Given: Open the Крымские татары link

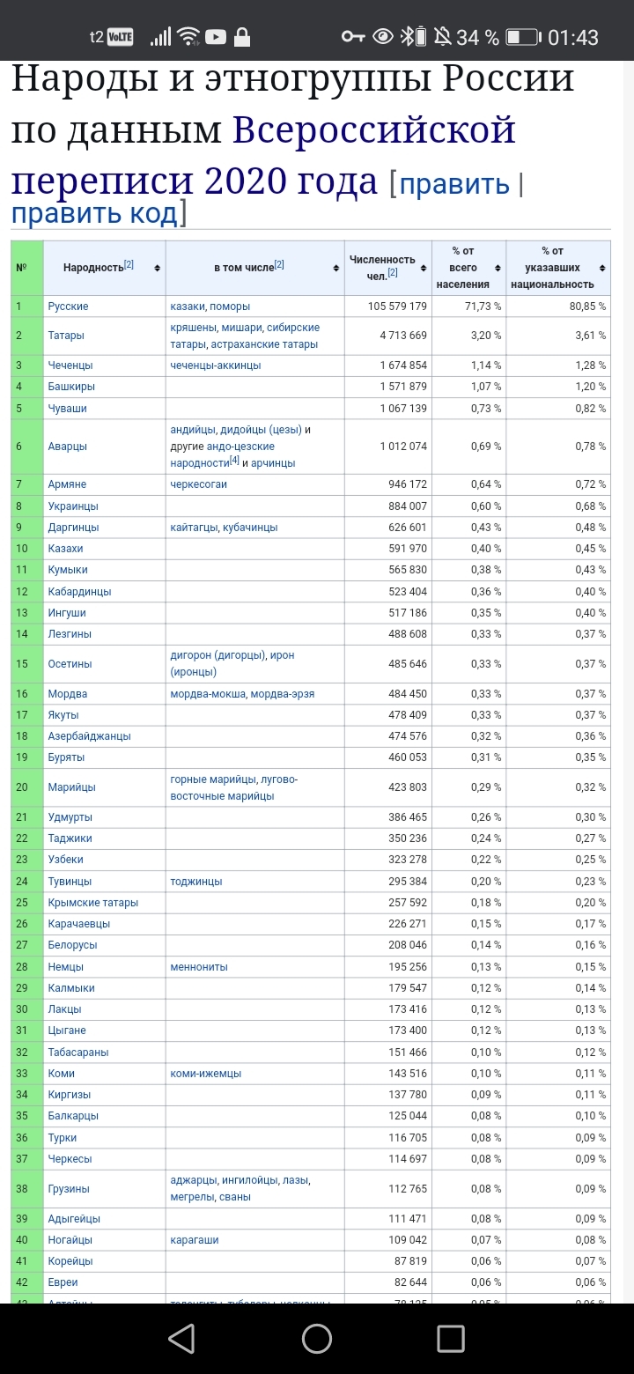Looking at the screenshot, I should click(92, 902).
